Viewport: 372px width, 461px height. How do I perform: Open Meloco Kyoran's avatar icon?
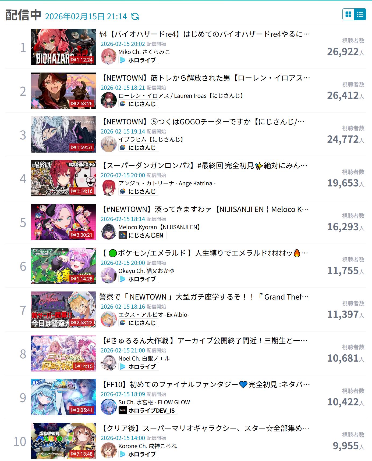108,231
